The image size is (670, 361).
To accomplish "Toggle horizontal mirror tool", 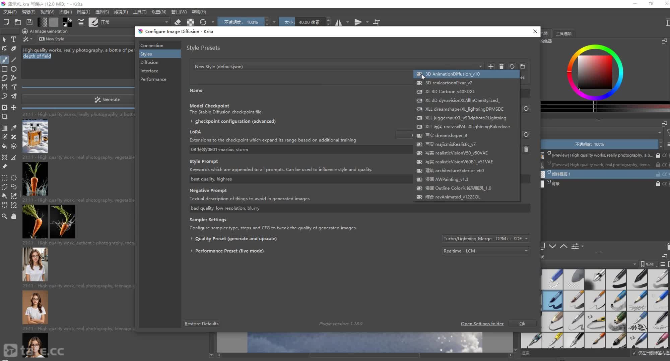I will click(x=339, y=22).
